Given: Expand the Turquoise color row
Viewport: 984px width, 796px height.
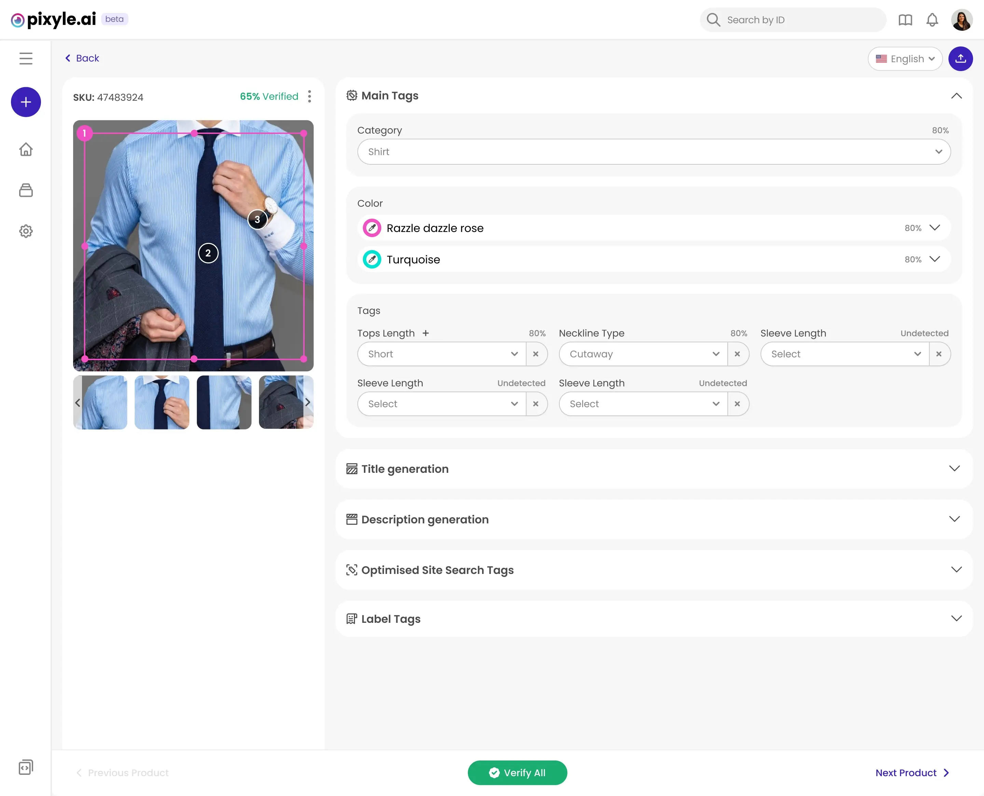Looking at the screenshot, I should click(934, 260).
